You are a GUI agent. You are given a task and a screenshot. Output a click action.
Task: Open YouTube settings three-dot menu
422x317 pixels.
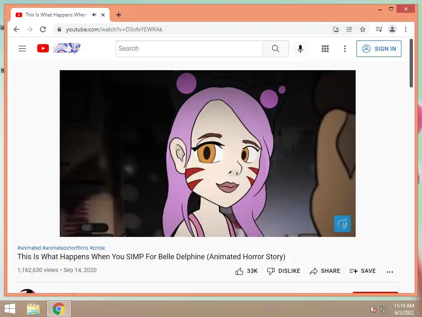coord(345,49)
